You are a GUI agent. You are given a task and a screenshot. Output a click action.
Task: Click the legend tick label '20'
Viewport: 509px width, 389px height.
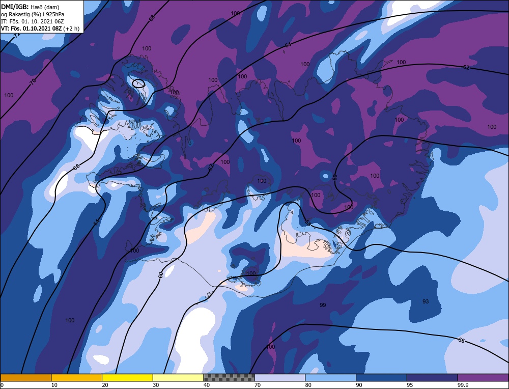click(x=105, y=385)
